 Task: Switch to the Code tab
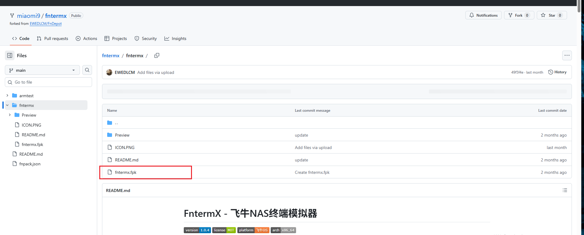[21, 38]
